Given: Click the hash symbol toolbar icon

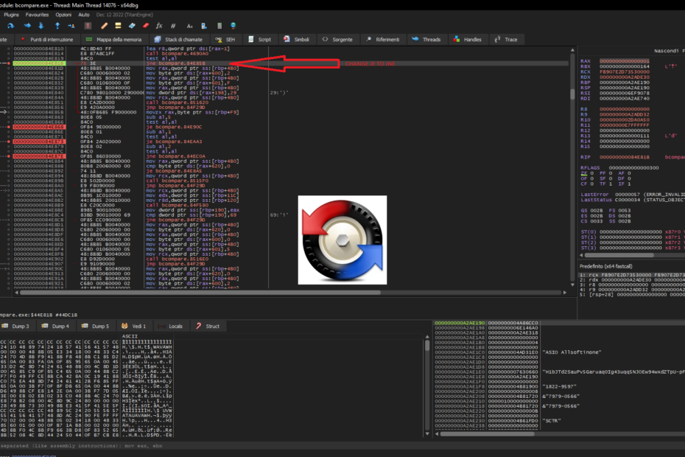Looking at the screenshot, I should [x=174, y=25].
